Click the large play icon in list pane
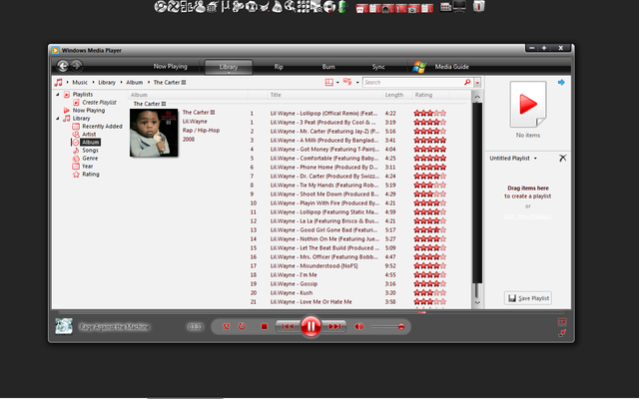The image size is (639, 399). coord(528,104)
